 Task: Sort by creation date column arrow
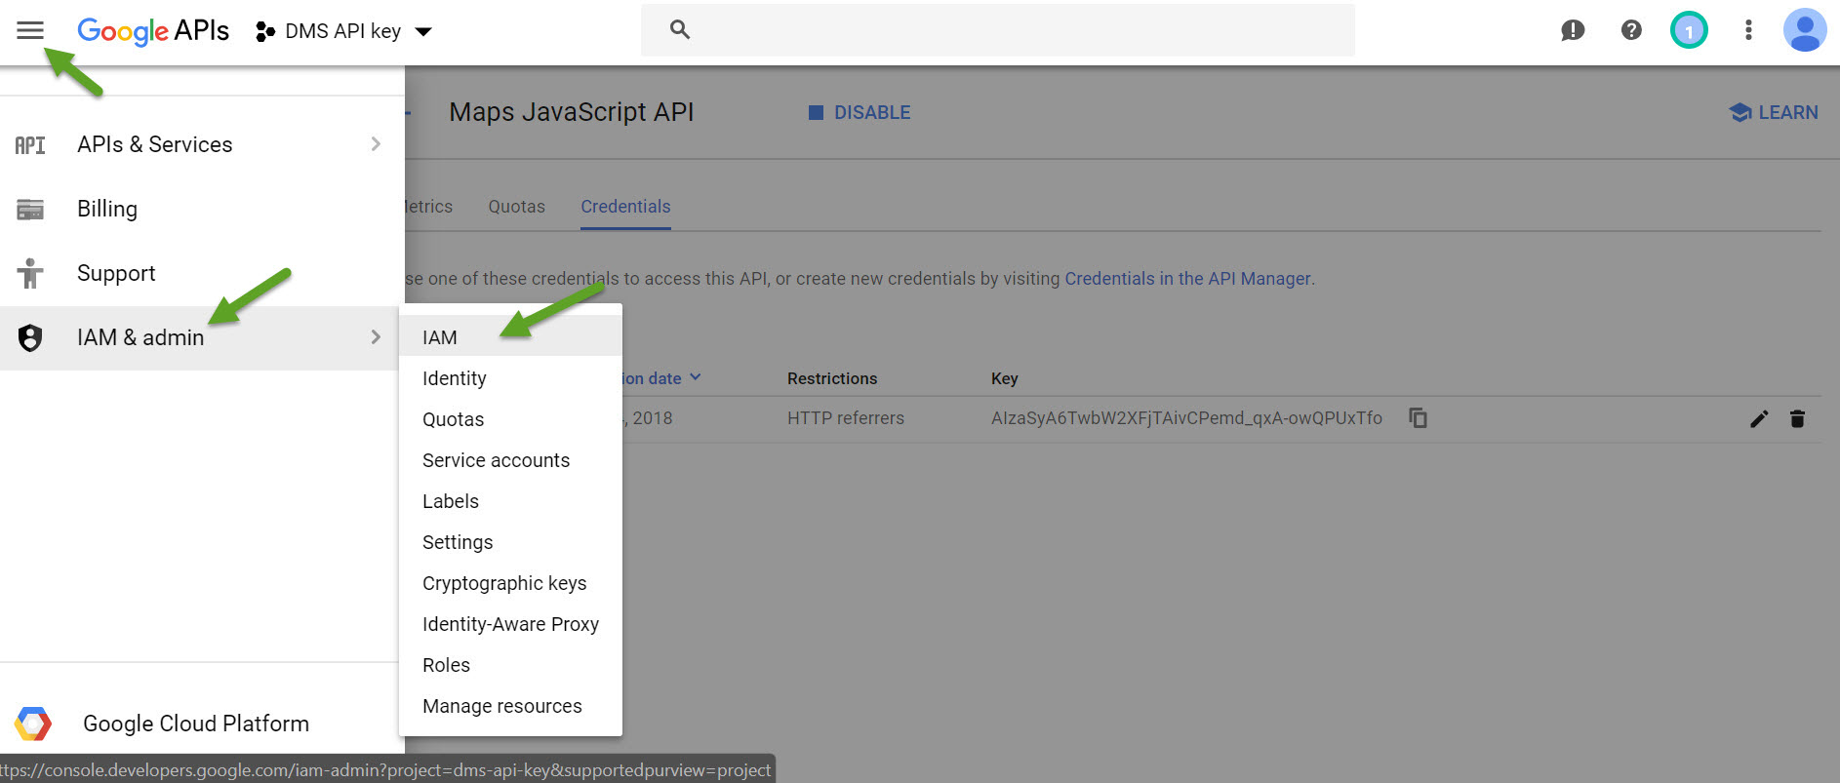click(695, 377)
